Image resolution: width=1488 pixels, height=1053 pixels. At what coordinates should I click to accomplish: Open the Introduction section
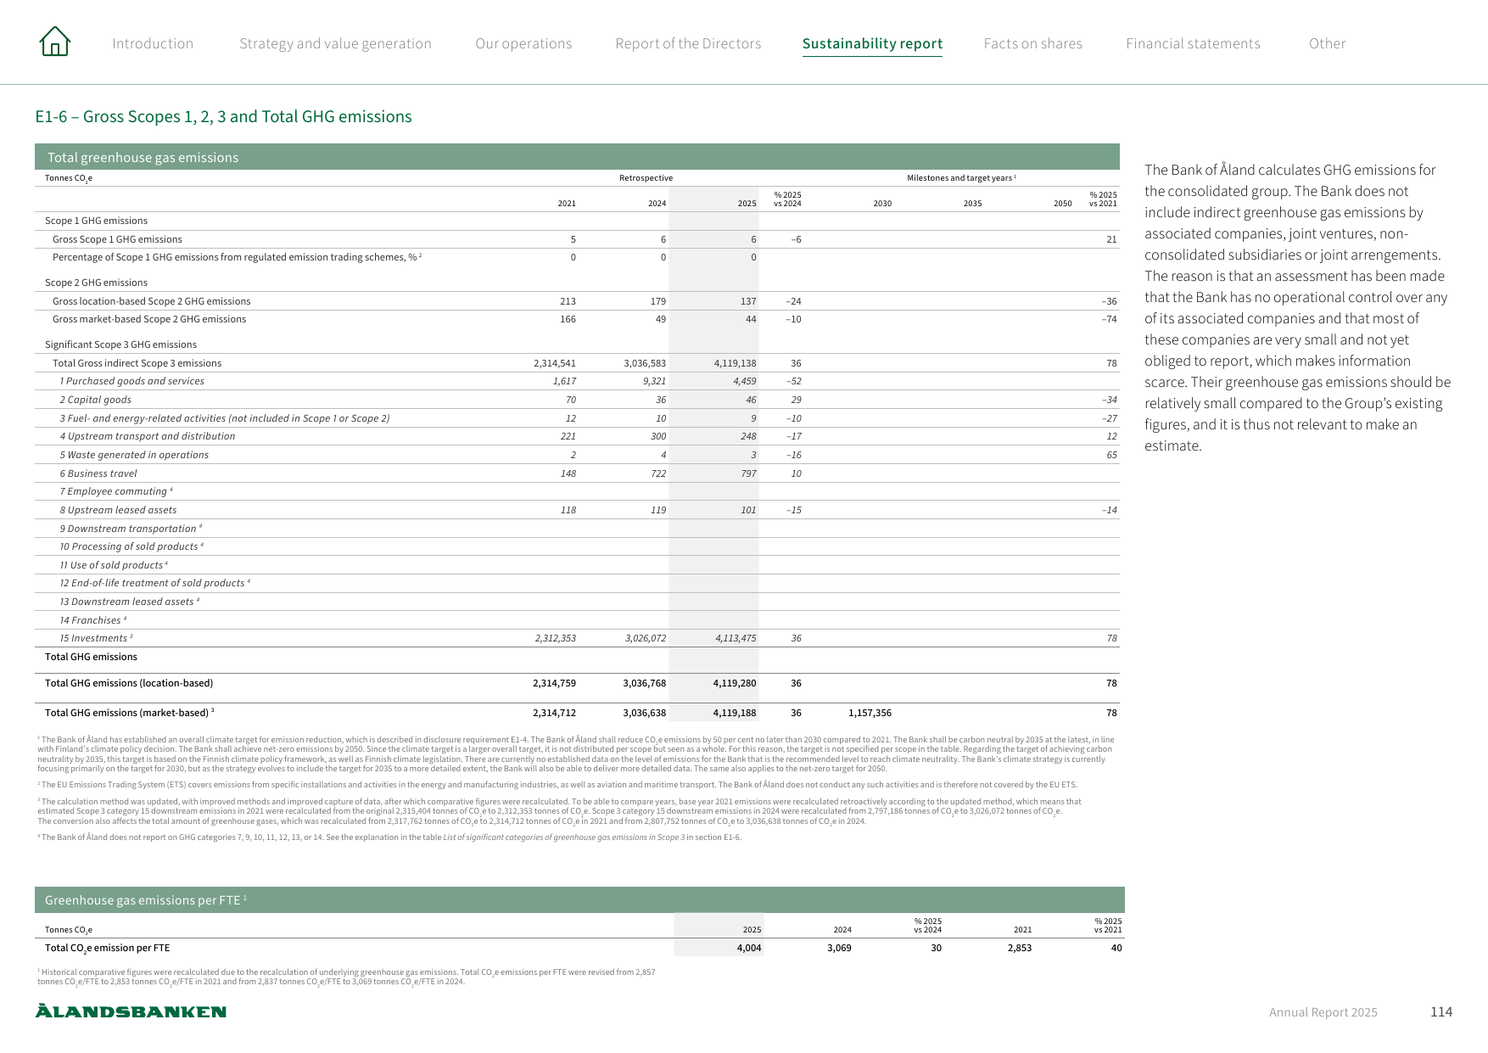[153, 43]
